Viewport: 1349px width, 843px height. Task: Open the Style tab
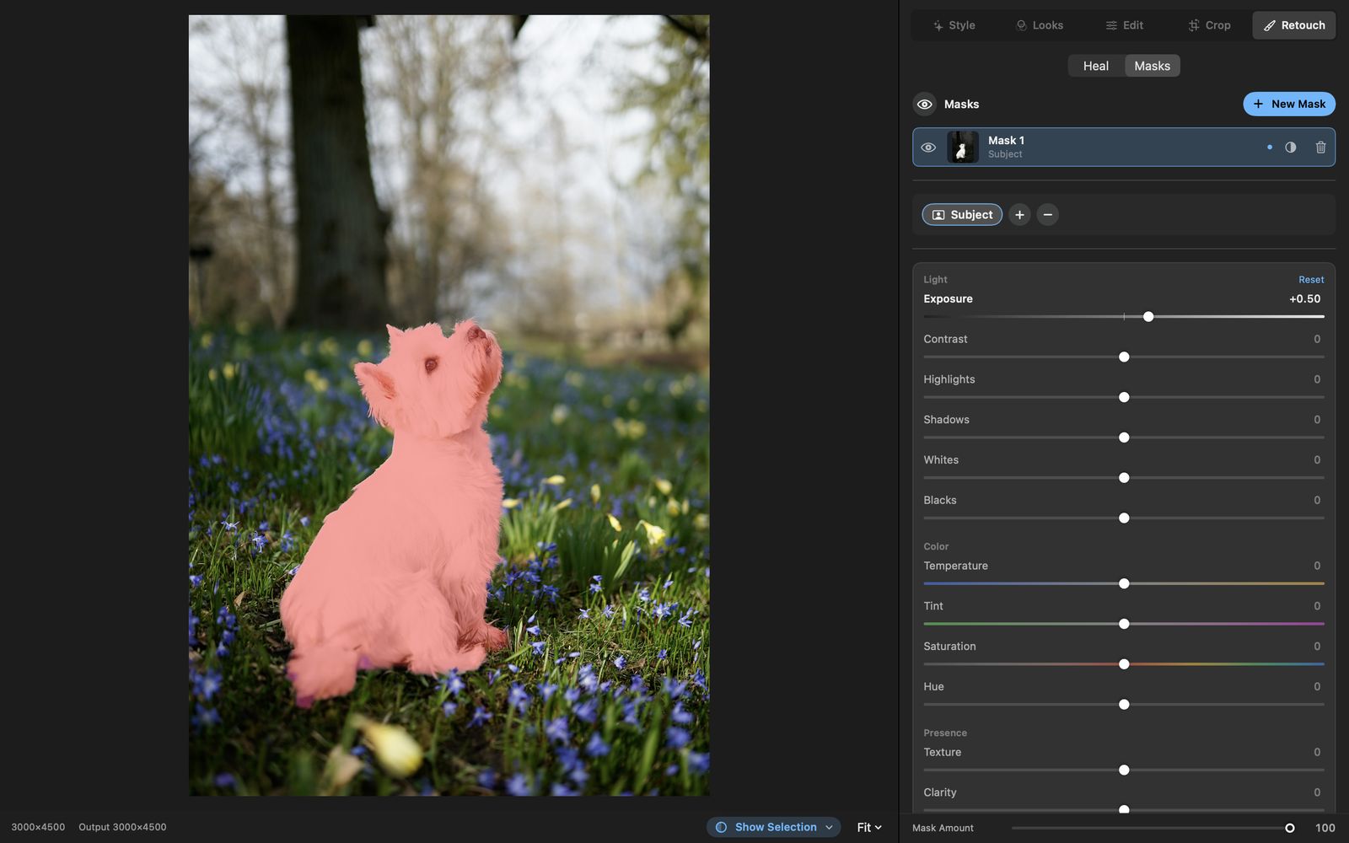(954, 25)
